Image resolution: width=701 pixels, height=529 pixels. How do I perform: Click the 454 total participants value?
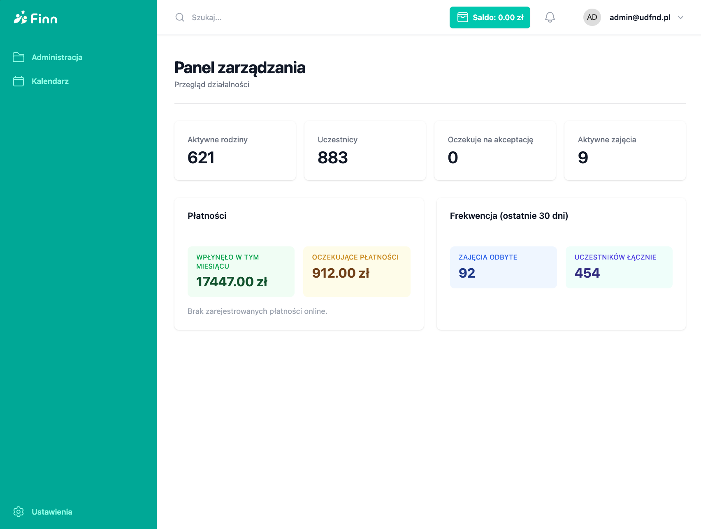[587, 273]
